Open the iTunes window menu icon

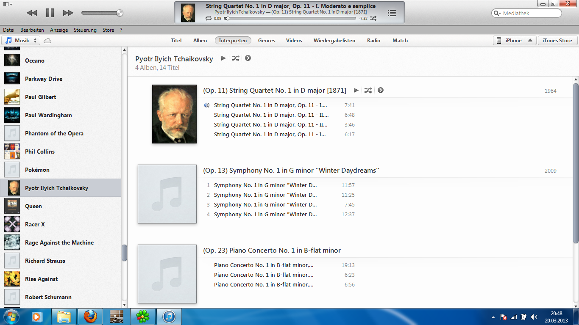(7, 4)
